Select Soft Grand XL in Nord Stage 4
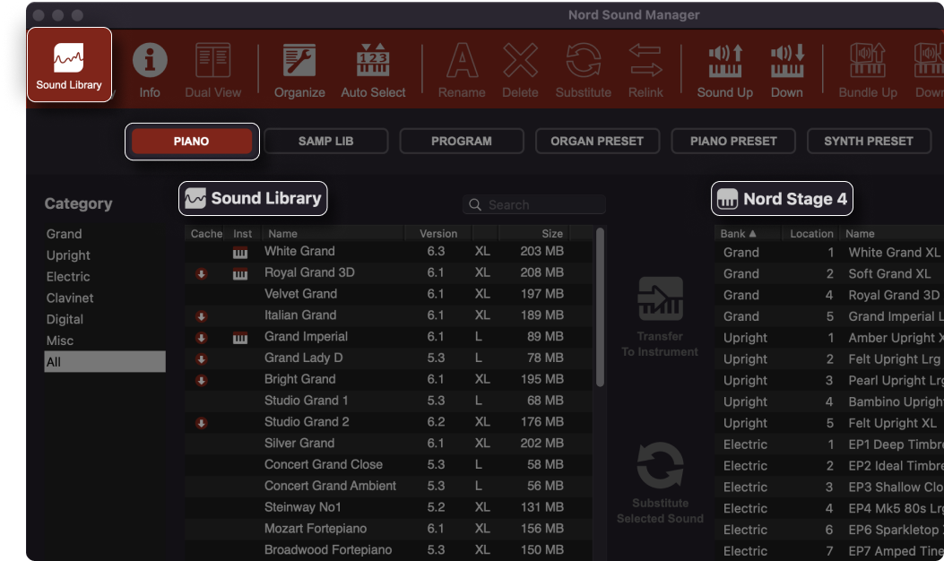 point(829,274)
